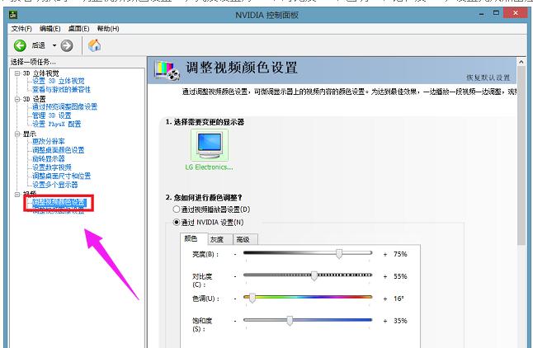Open 设置 PhysX 配置 link

(56, 125)
